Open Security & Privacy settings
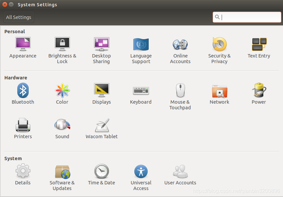Screen dimensions: 283x197 click(219, 50)
